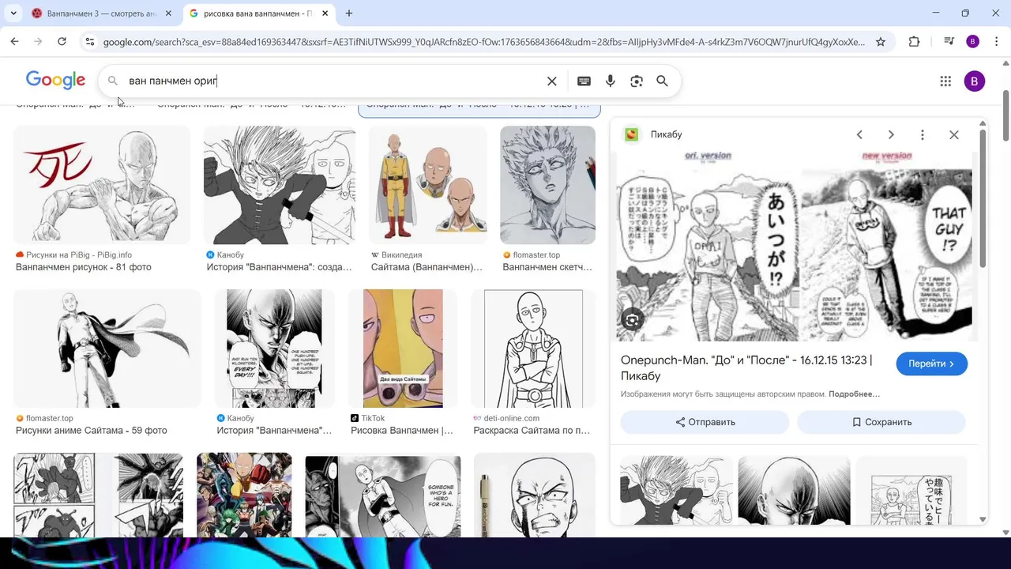
Task: Open the Раскраска Сайтама по п... result
Action: (532, 431)
